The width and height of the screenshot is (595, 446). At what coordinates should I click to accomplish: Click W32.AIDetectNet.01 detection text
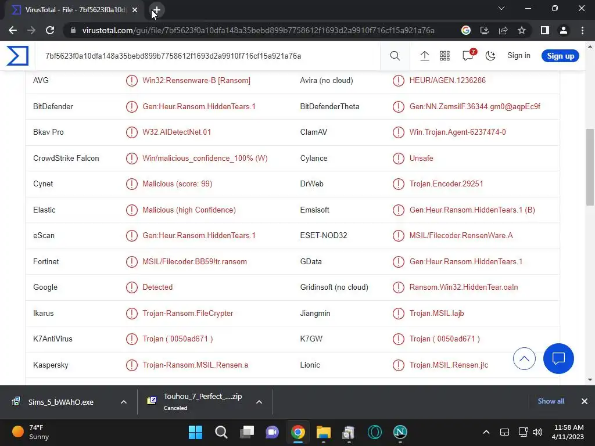click(x=177, y=132)
